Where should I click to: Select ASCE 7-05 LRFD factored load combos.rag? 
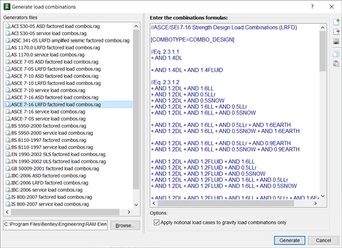56,69
